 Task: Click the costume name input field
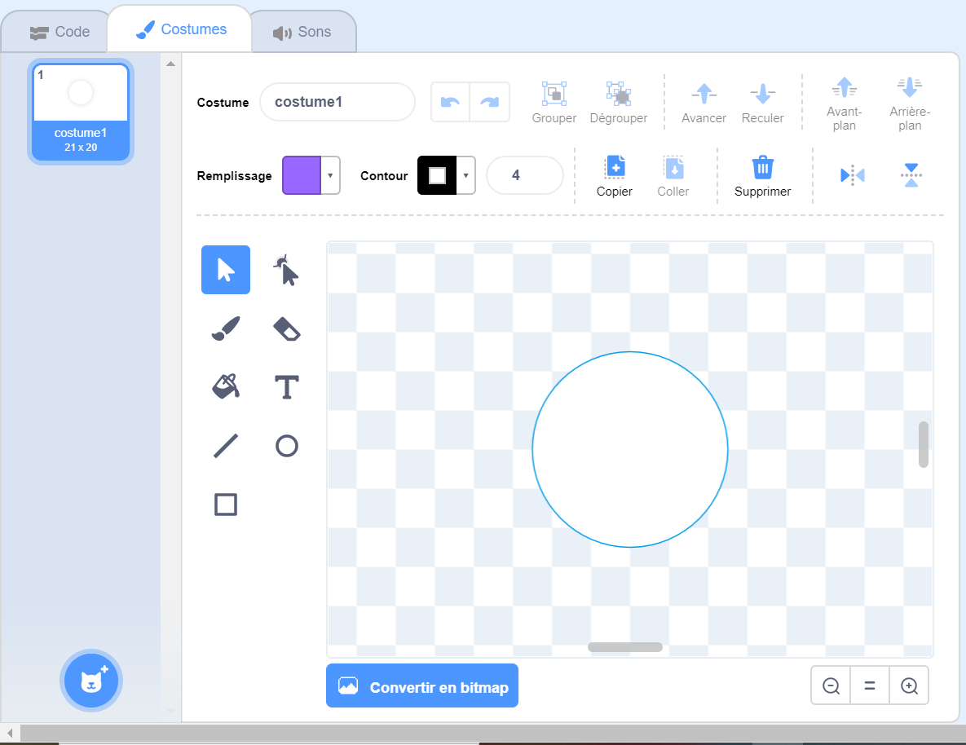[x=337, y=102]
